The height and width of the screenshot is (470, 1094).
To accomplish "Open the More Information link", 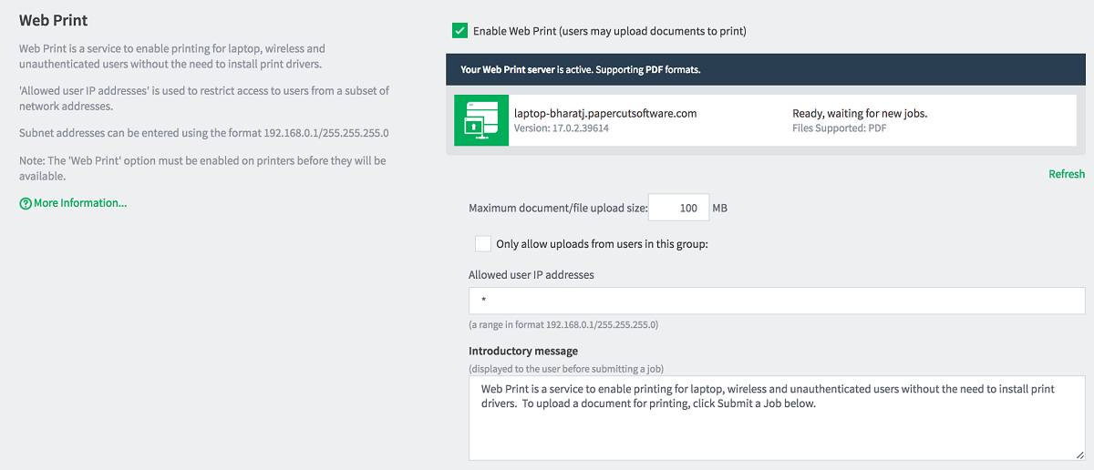I will click(x=80, y=203).
